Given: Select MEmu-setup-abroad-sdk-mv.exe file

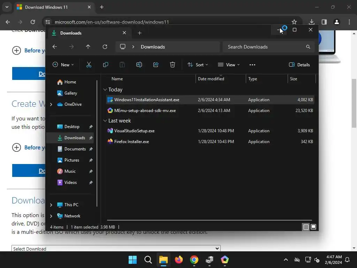Looking at the screenshot, I should point(210,111).
